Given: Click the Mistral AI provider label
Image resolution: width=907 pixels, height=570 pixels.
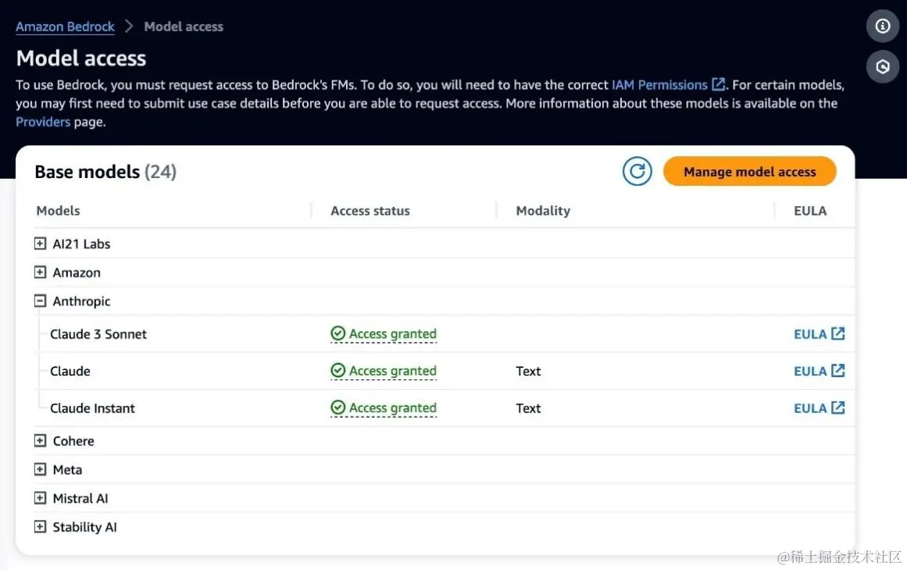Looking at the screenshot, I should tap(80, 498).
